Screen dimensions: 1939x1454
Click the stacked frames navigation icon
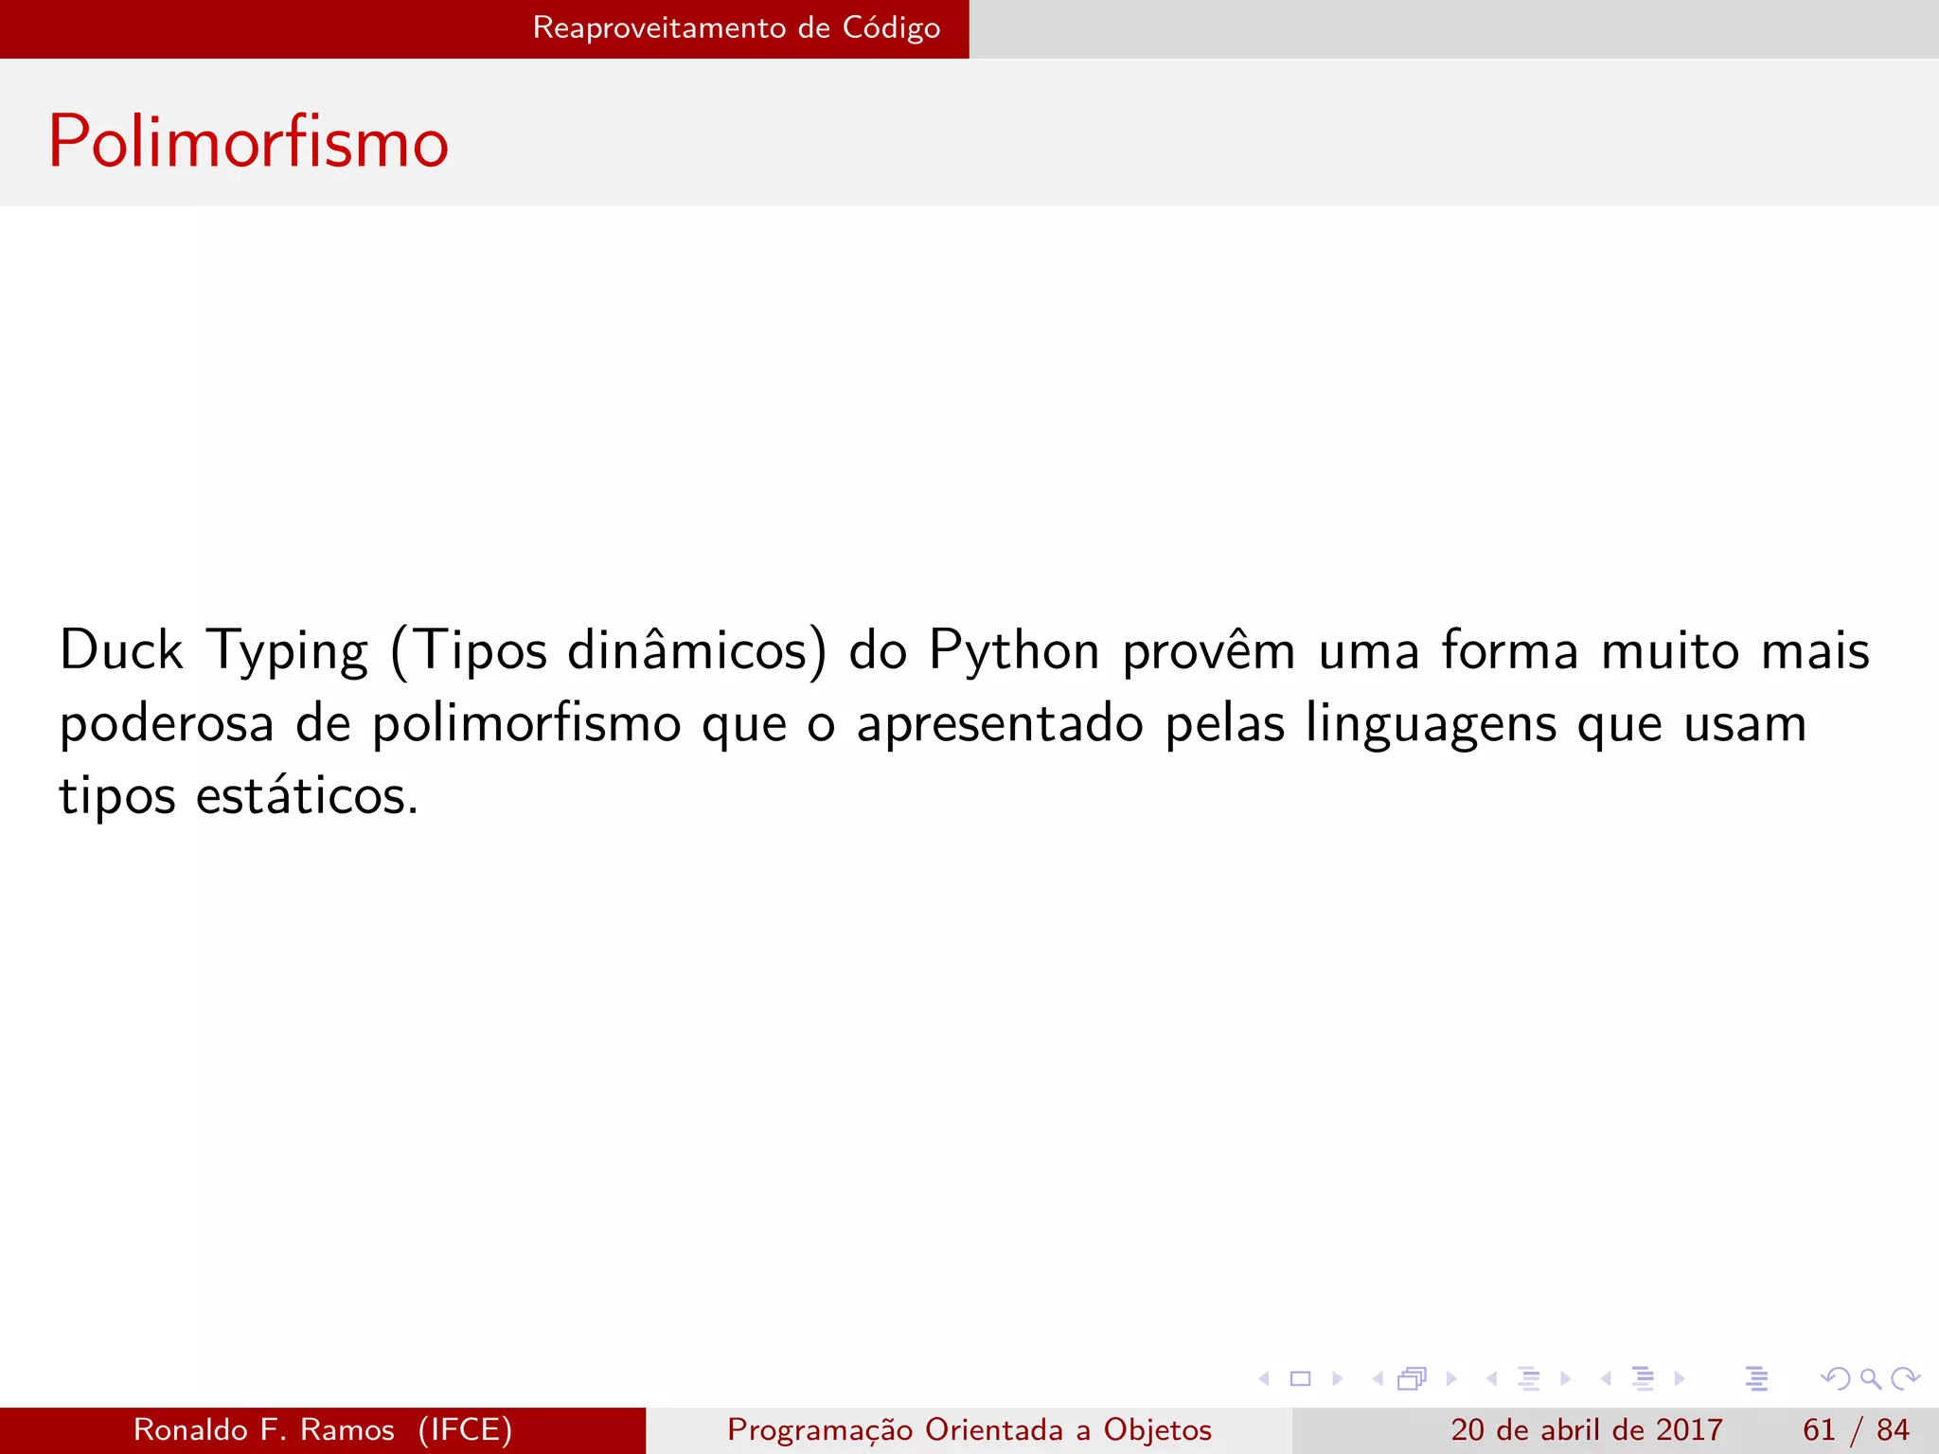click(1413, 1378)
